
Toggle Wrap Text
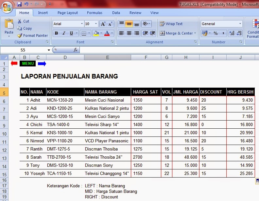[x=171, y=24]
